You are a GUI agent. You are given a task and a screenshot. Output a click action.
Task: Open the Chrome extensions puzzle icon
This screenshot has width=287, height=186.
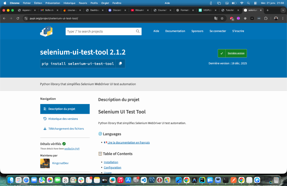pos(266,18)
